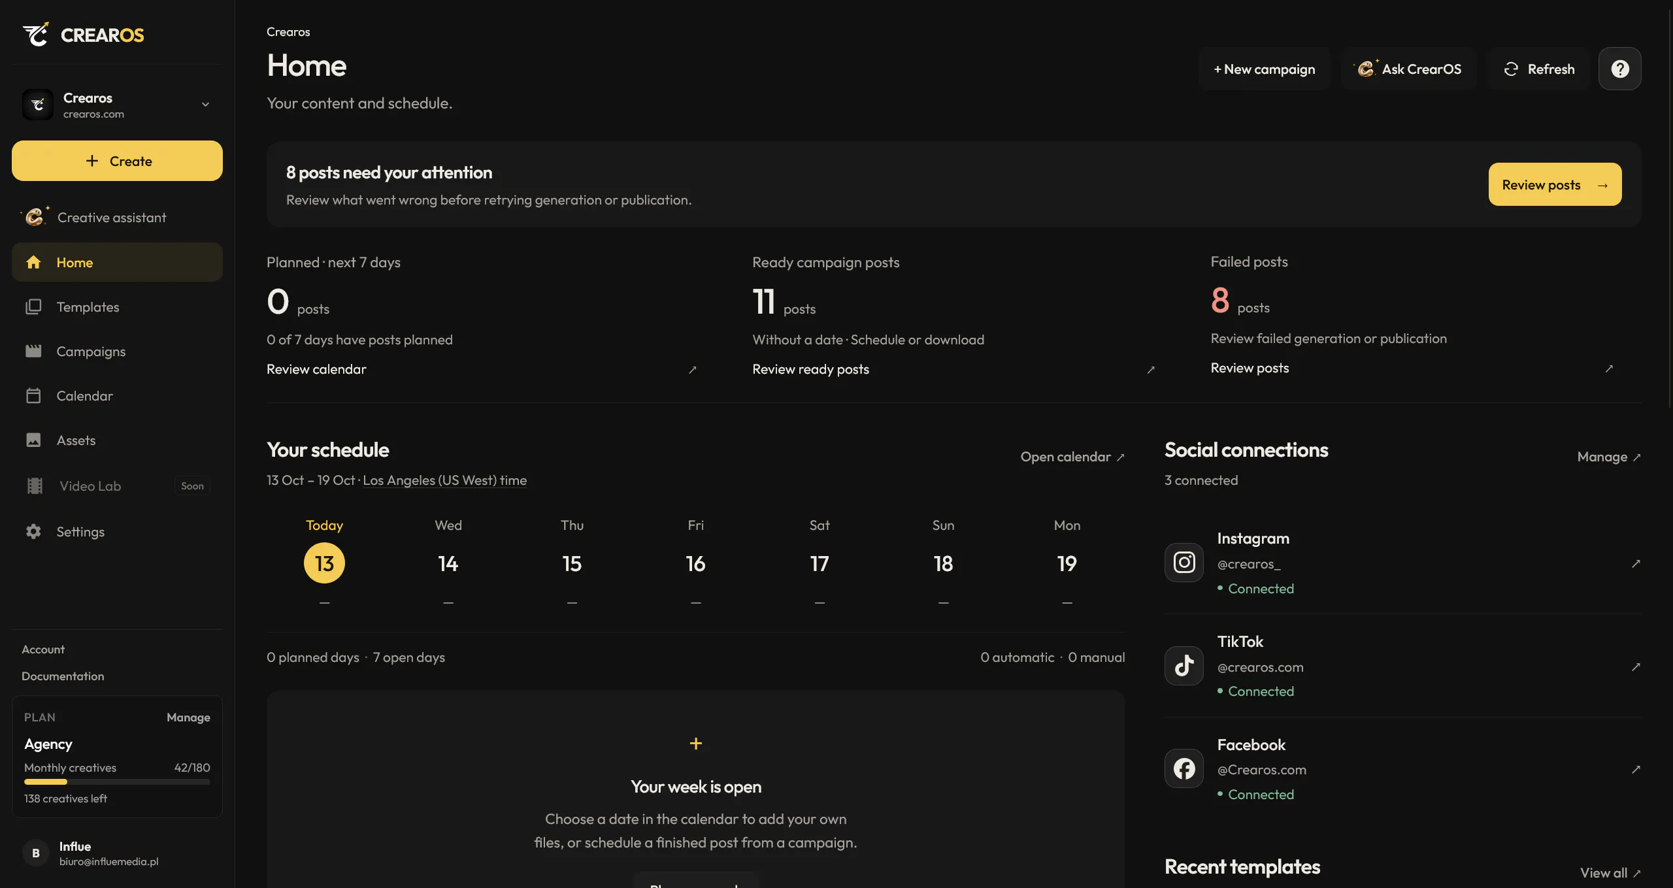
Task: Click the Influe user avatar B
Action: point(36,853)
